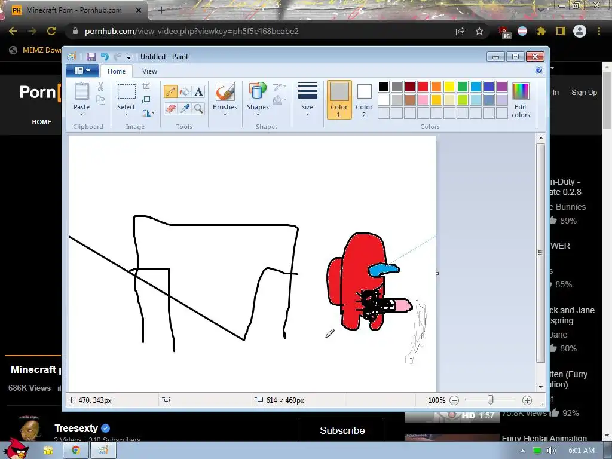The height and width of the screenshot is (459, 612).
Task: Click the taskbar clock showing 6:01 AM
Action: [x=581, y=451]
